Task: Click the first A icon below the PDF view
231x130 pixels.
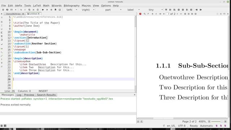Action: point(138,121)
